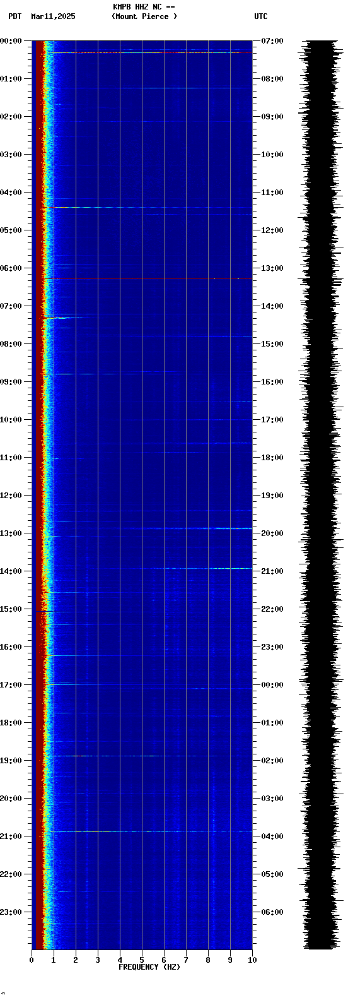Click the seismogram waveform trace on the right
Screen dimensions: 348x1000
(x=322, y=495)
